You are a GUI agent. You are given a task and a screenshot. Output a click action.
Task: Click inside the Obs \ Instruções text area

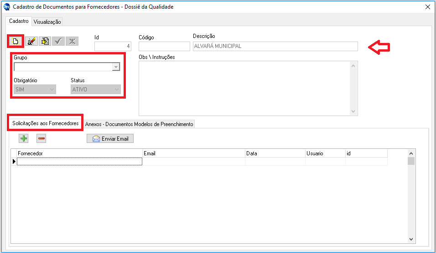(244, 88)
